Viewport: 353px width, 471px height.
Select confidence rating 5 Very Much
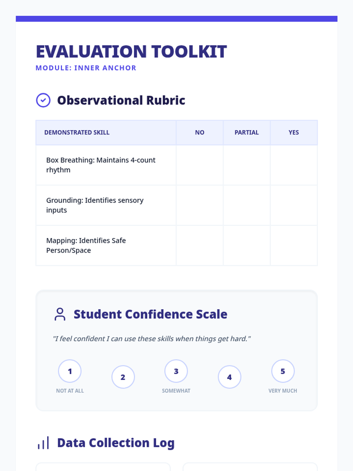click(283, 371)
